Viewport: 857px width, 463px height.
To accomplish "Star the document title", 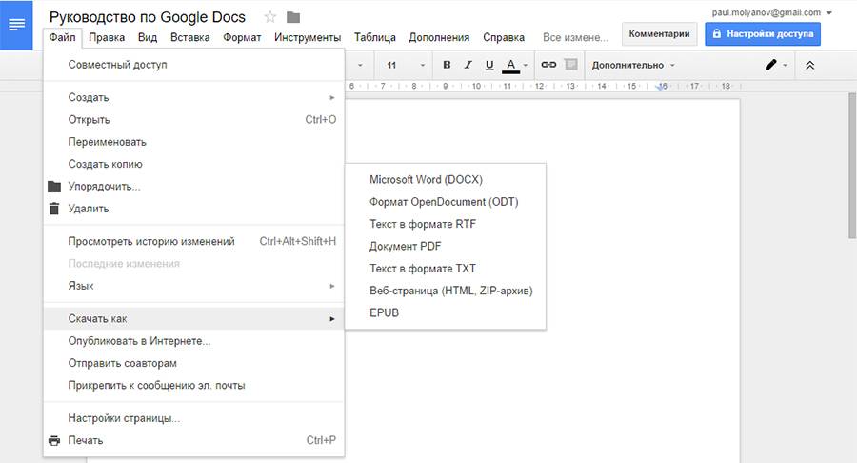I will click(x=270, y=17).
